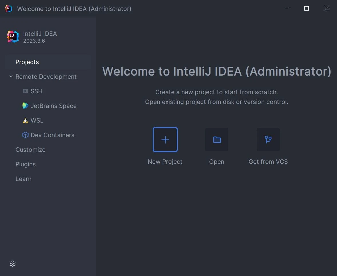Viewport: 337px width, 276px height.
Task: Select the SSH connection icon
Action: click(x=25, y=91)
